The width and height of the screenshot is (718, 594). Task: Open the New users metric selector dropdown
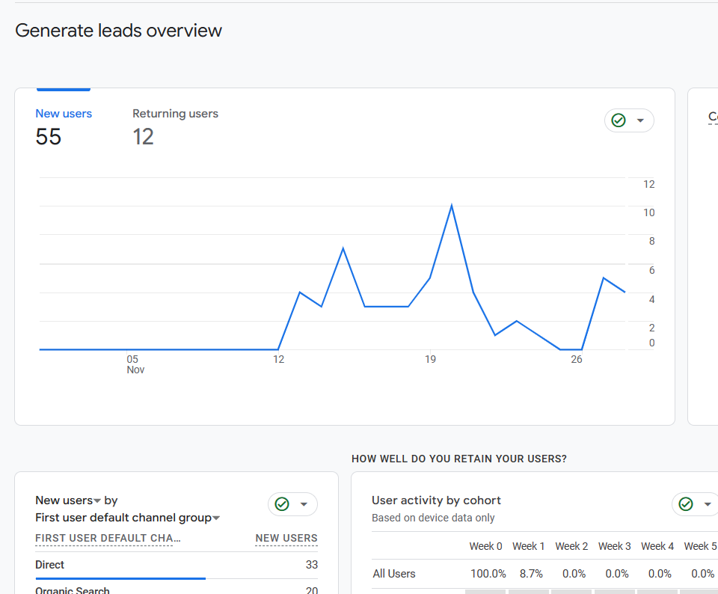point(68,500)
